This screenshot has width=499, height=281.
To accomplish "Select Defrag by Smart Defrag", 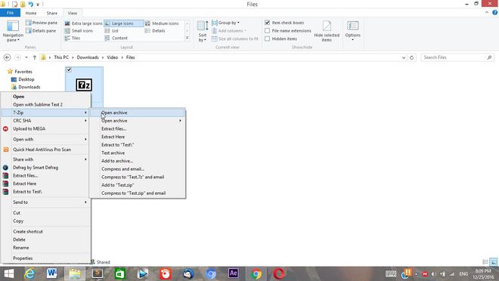I will [46, 168].
